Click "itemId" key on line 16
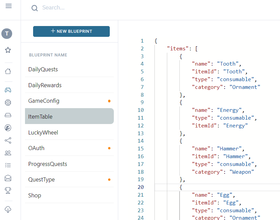The width and height of the screenshot is (280, 220). (x=204, y=156)
